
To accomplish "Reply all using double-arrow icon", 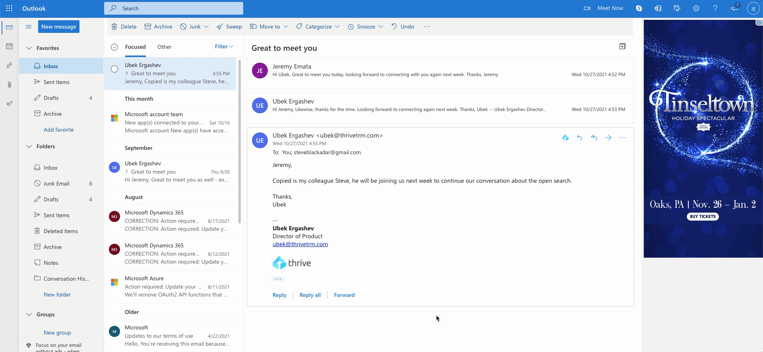I will coord(594,138).
